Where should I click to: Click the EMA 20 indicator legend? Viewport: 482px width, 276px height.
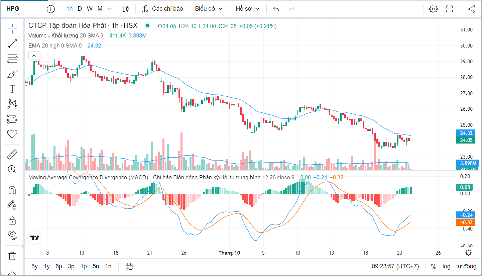55,46
